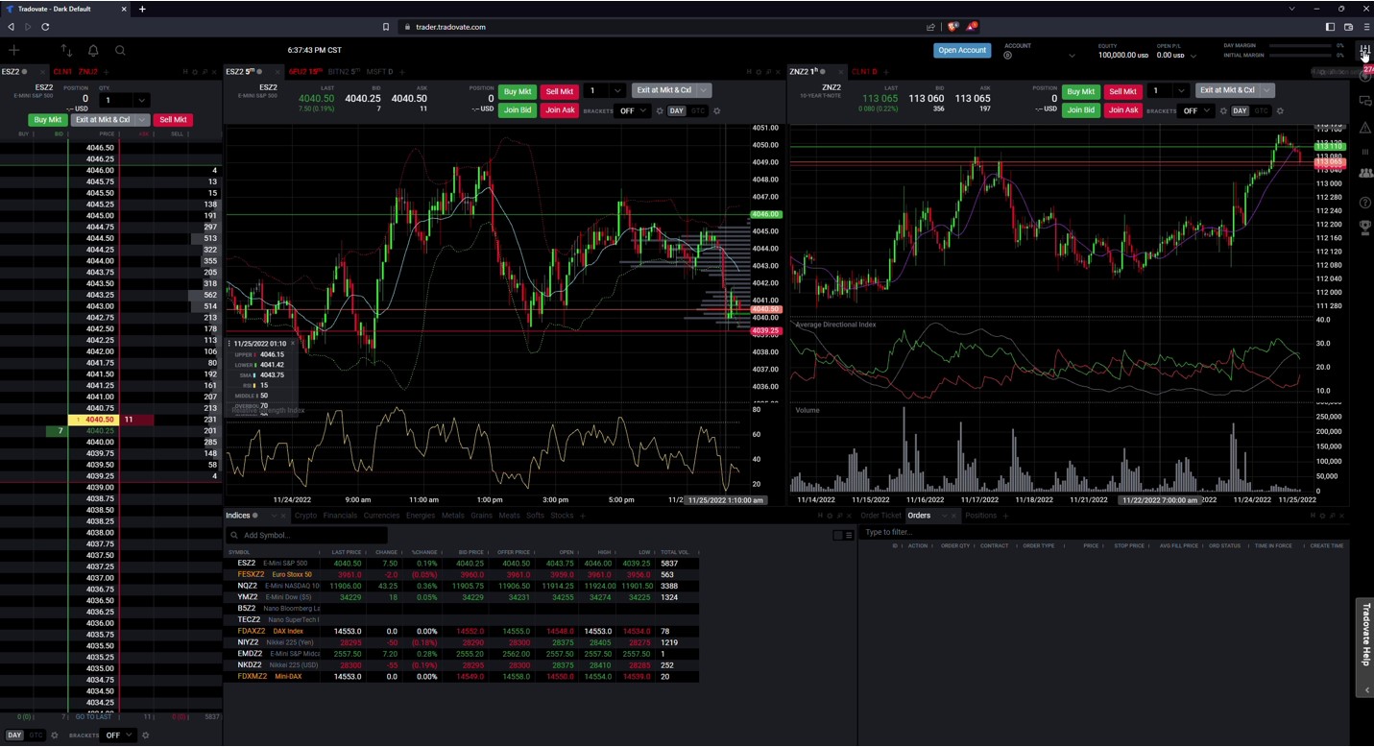This screenshot has height=747, width=1374.
Task: Switch quote board to grid view
Action: 838,535
